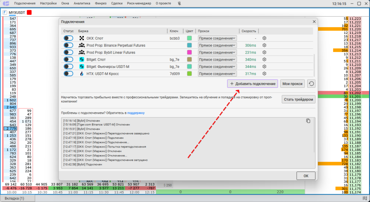Click the pink color swatch for Bybit

(x=189, y=52)
